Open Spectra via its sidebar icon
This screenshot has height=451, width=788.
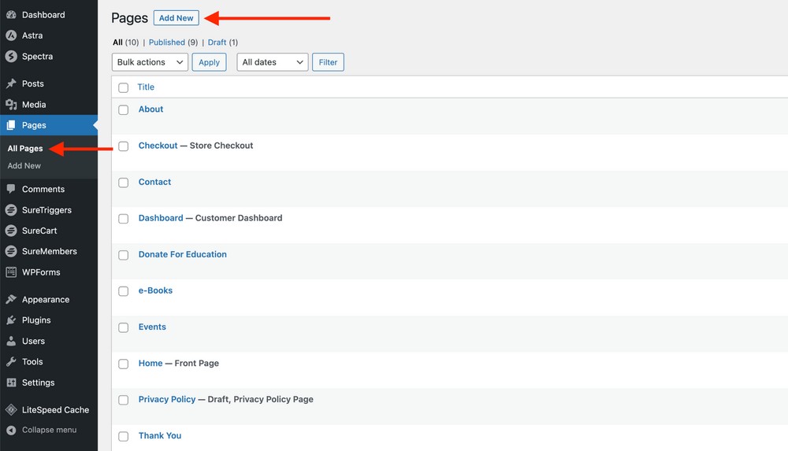11,57
